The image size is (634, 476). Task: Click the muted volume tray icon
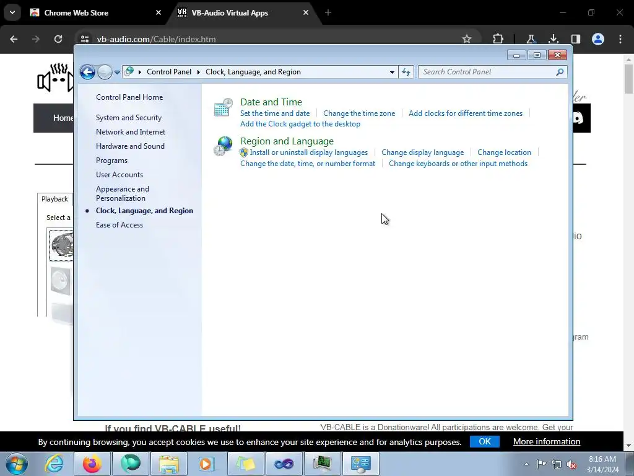click(x=571, y=464)
